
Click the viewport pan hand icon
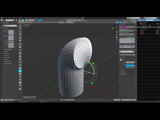[117, 35]
